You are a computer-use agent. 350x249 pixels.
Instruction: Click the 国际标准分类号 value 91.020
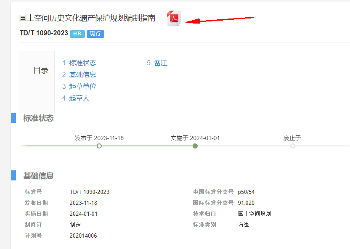(x=246, y=203)
